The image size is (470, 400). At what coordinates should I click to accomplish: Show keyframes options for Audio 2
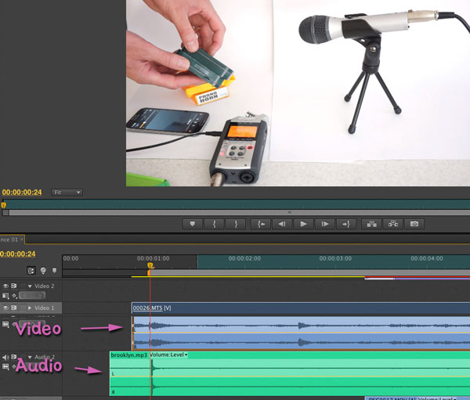(x=14, y=367)
